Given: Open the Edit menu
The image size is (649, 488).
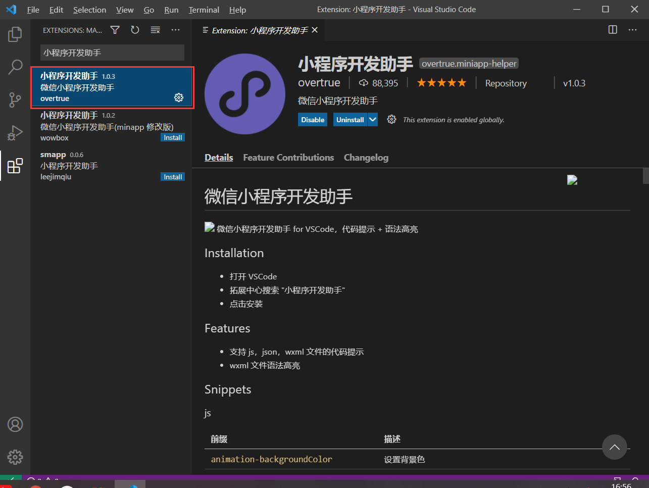Looking at the screenshot, I should coord(57,10).
